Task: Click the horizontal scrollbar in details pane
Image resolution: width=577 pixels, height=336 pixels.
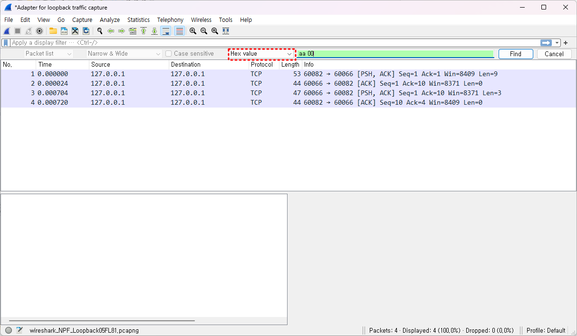Action: (x=102, y=321)
